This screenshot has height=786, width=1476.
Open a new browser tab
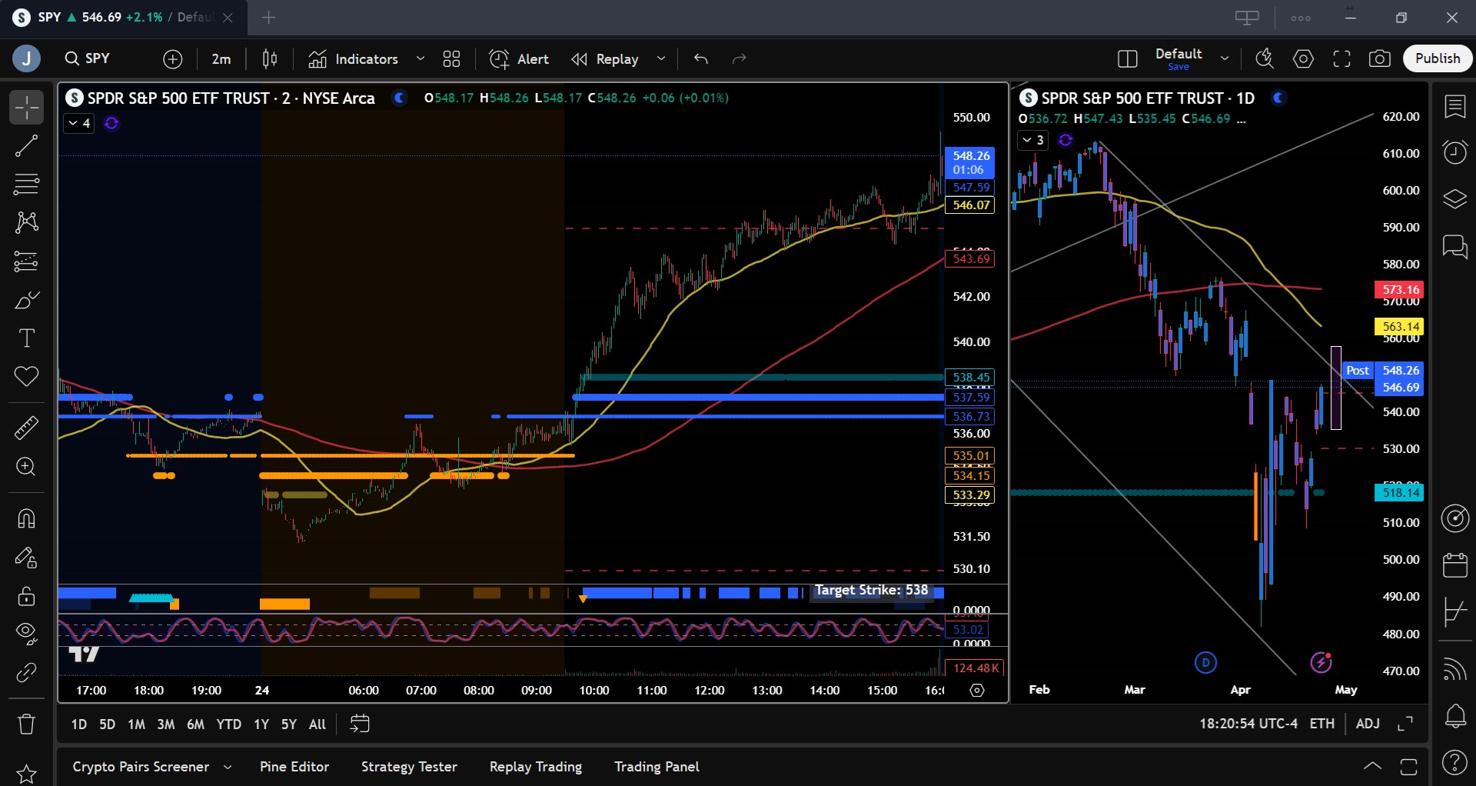(268, 17)
